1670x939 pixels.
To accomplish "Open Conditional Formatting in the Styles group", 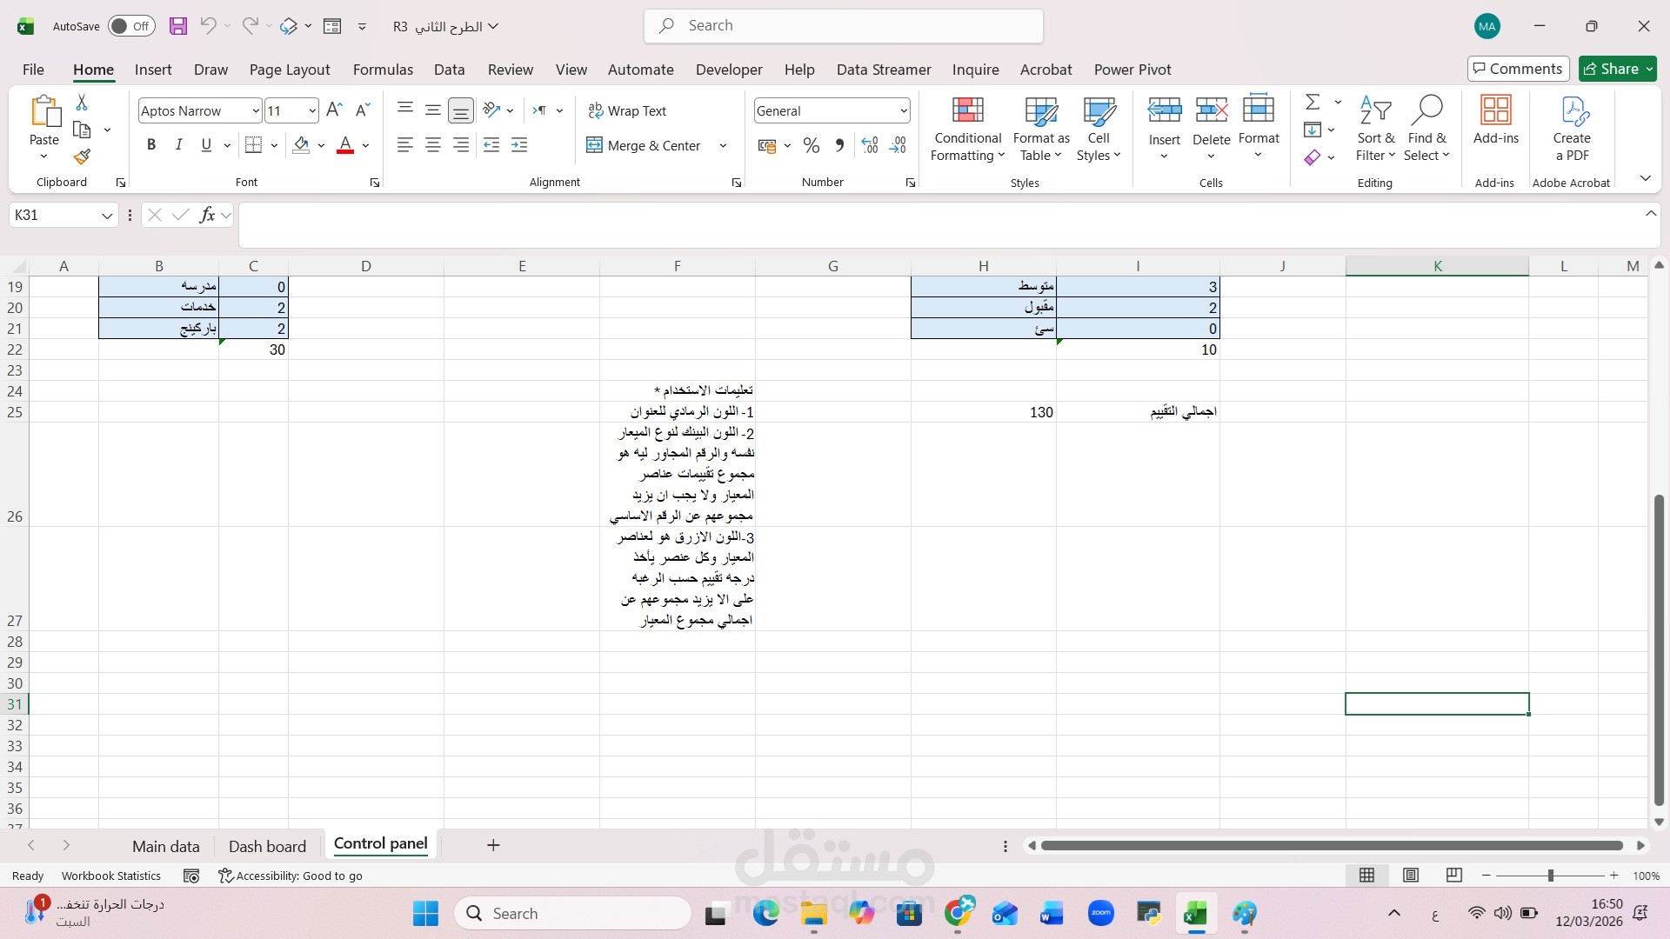I will click(967, 129).
